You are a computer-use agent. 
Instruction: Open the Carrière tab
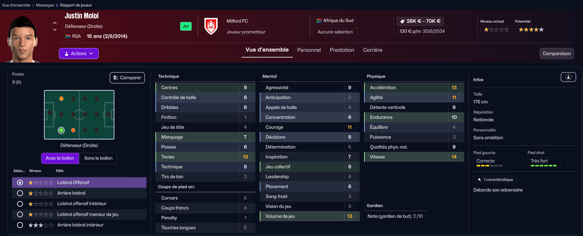pyautogui.click(x=372, y=50)
